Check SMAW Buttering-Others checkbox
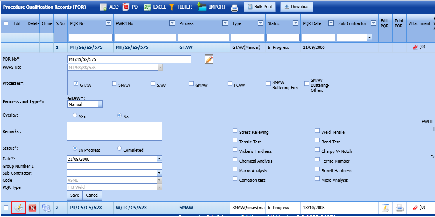435x217 pixels. [x=307, y=84]
